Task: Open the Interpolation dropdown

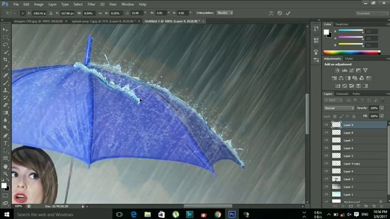Action: pos(225,13)
